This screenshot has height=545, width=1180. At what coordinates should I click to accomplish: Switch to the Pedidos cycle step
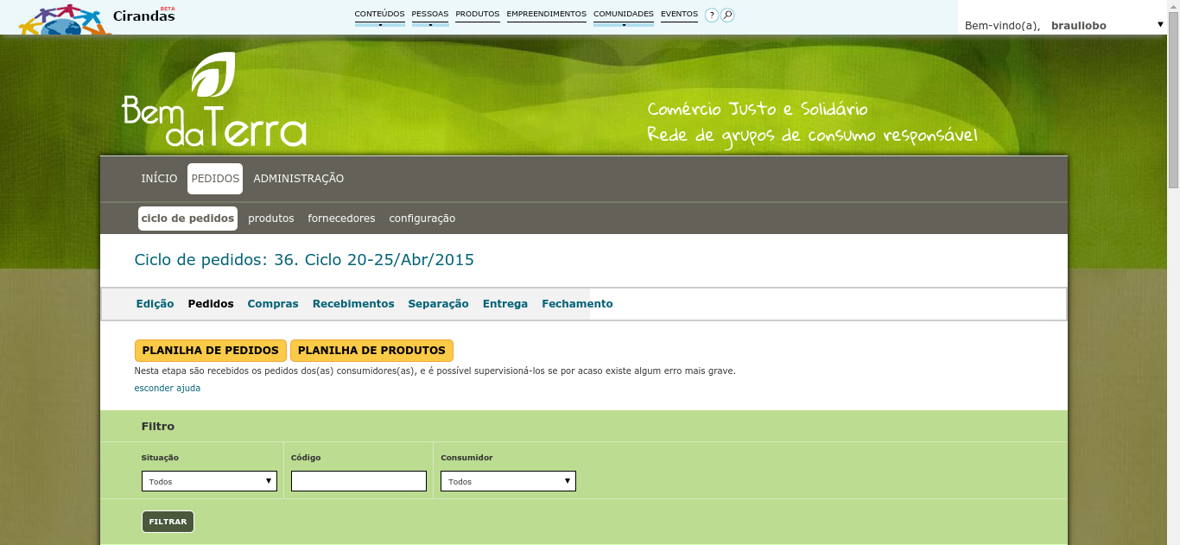211,304
